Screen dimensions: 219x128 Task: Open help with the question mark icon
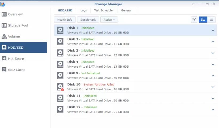193,4
